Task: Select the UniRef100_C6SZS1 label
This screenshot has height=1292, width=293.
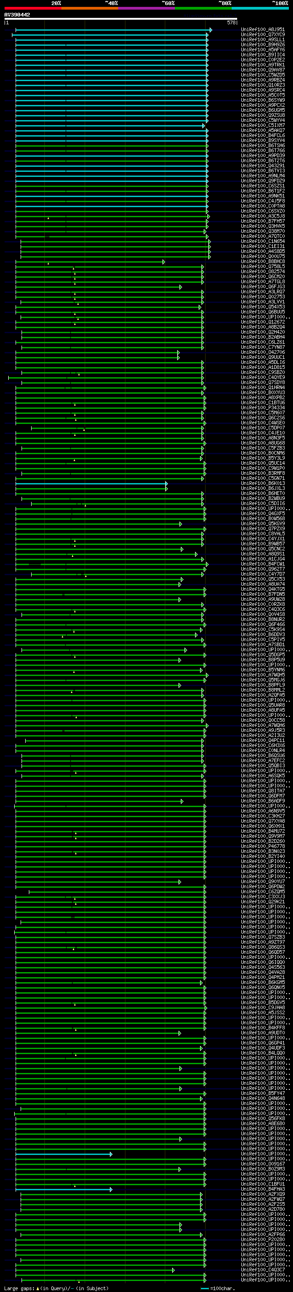Action: pos(263,186)
